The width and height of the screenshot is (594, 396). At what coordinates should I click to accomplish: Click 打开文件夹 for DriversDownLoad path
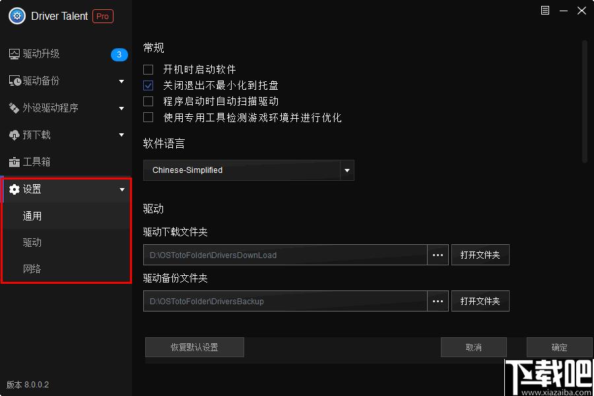(480, 255)
